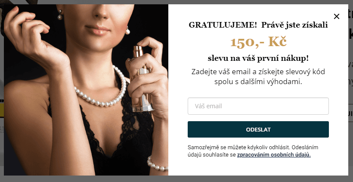Click the yellow element behind popup's left edge
The width and height of the screenshot is (353, 182).
pyautogui.click(x=2, y=110)
